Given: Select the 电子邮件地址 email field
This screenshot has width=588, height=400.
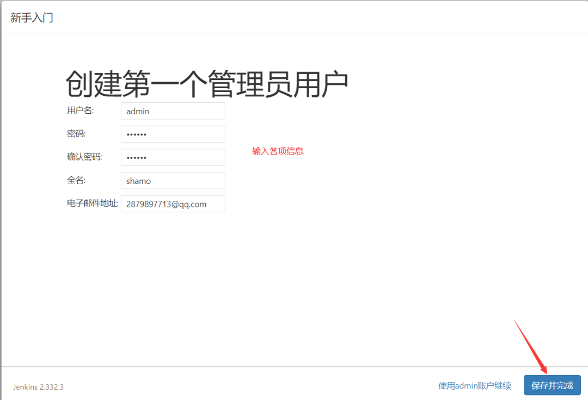Looking at the screenshot, I should pos(173,204).
